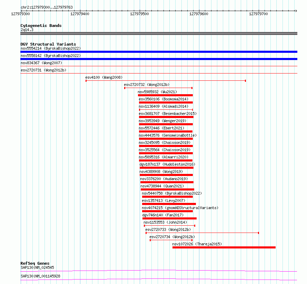Viewport: 307px width, 284px height.
Task: Click the RefSeq Genes track title
Action: (x=35, y=263)
